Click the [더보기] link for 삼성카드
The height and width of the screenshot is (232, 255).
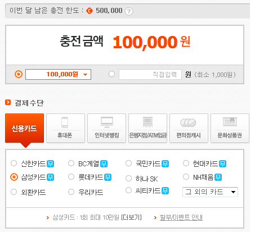132,217
